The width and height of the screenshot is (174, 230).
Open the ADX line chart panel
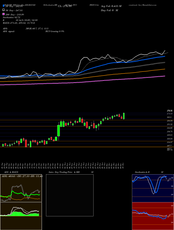(x=21, y=188)
